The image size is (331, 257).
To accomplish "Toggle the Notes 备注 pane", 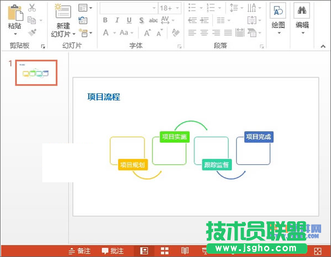I will pyautogui.click(x=80, y=251).
